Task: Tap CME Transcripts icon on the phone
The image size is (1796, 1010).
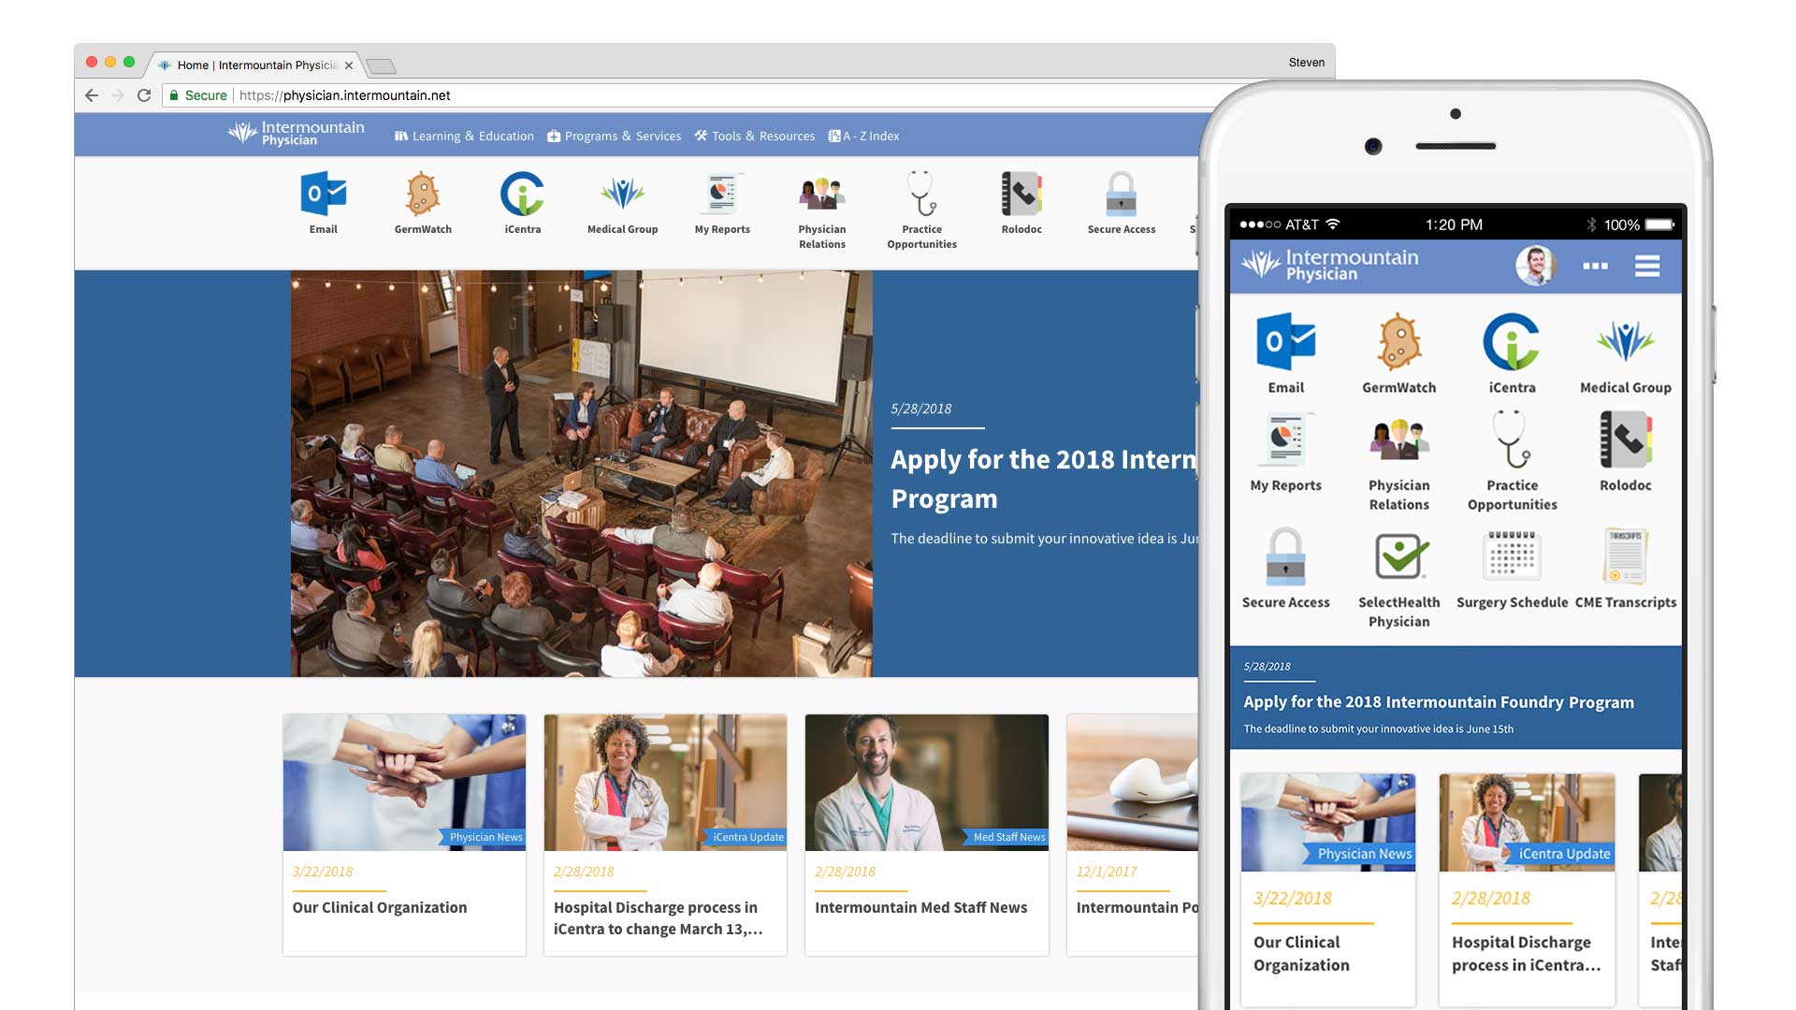Action: coord(1626,556)
